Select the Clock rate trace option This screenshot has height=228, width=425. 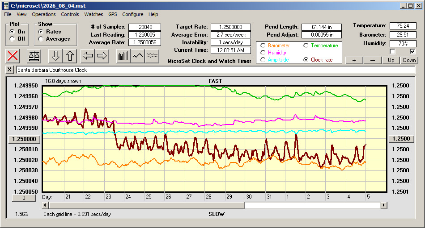tap(306, 60)
